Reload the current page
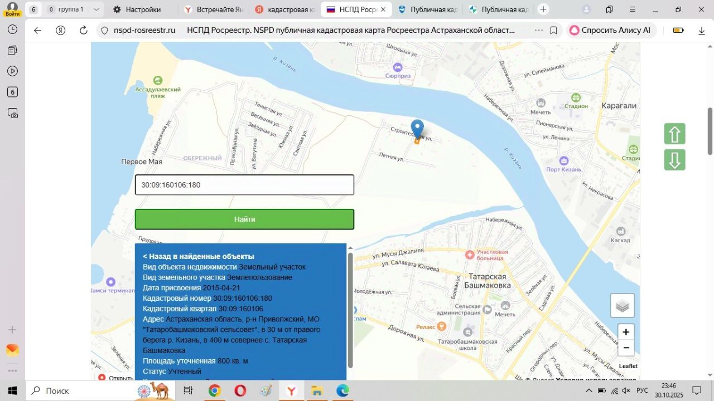714x401 pixels. tap(84, 31)
